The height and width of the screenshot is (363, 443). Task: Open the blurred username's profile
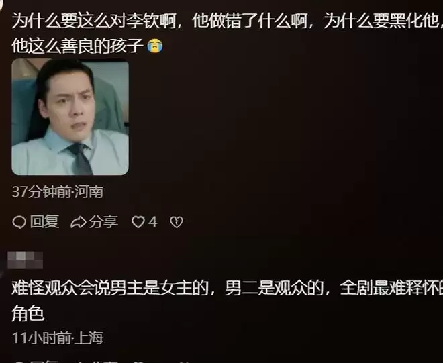coord(26,260)
